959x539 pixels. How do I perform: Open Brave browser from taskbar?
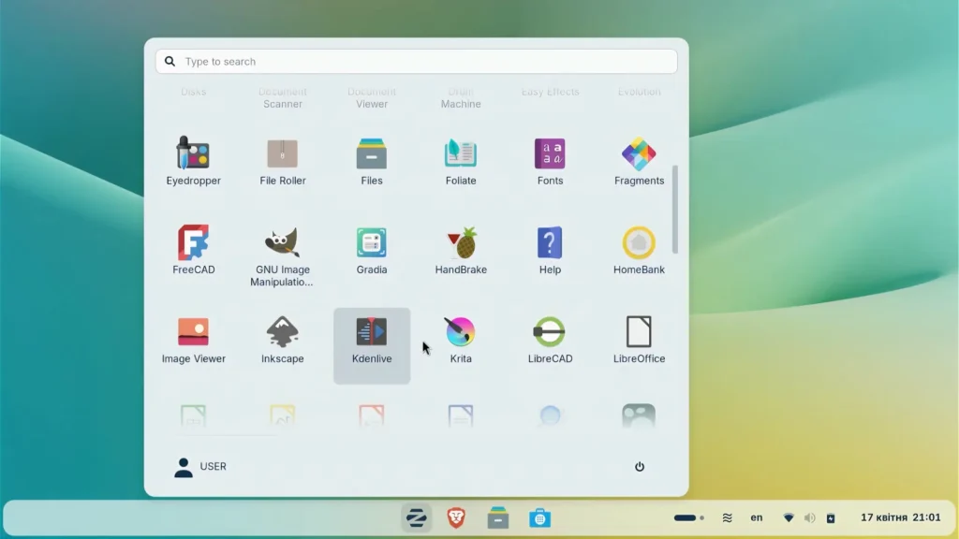tap(456, 518)
